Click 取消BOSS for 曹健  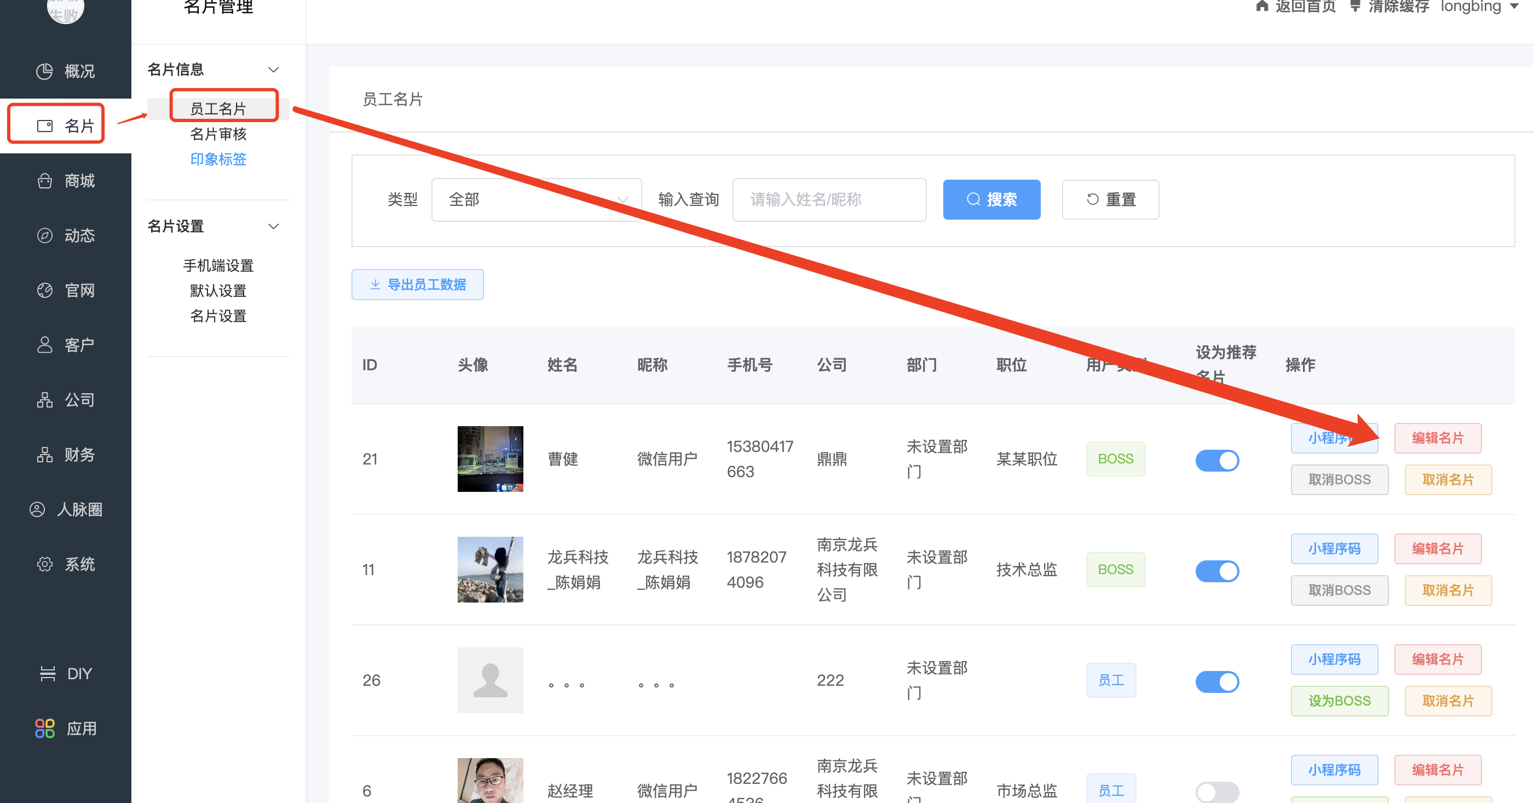[1339, 479]
